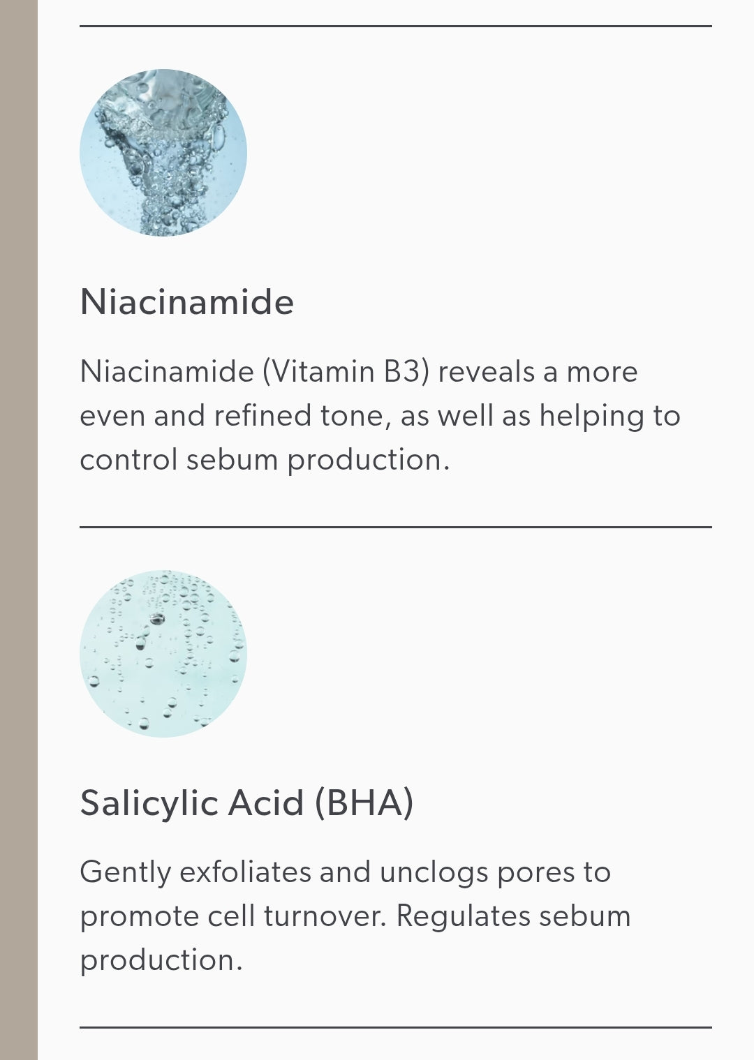Click the blank area right of Salicylic Acid image

tap(480, 654)
